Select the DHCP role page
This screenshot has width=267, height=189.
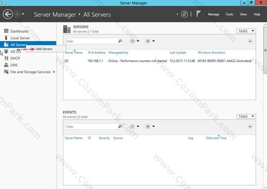coord(15,58)
